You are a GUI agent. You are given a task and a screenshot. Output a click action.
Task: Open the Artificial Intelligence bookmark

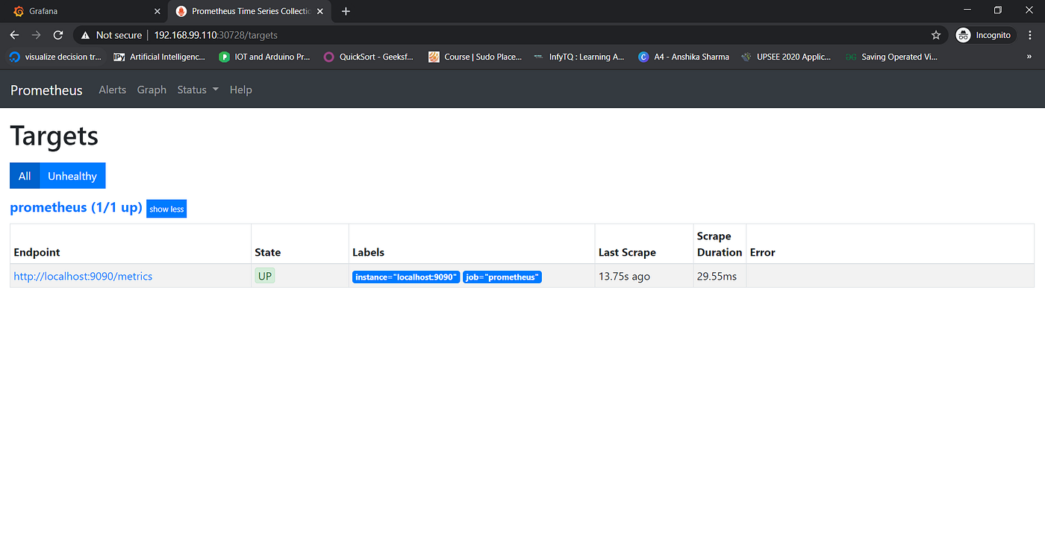pos(159,57)
